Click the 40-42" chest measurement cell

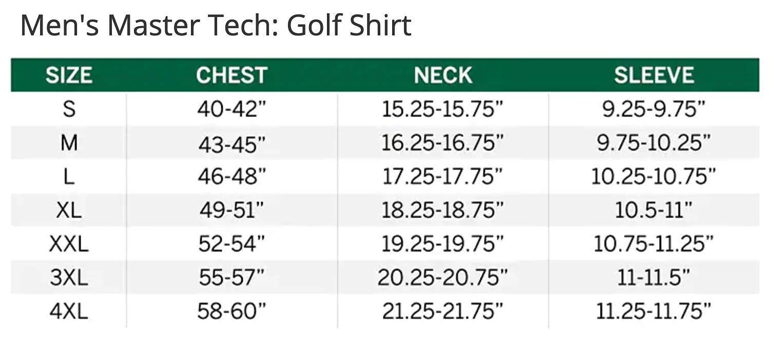(x=231, y=109)
